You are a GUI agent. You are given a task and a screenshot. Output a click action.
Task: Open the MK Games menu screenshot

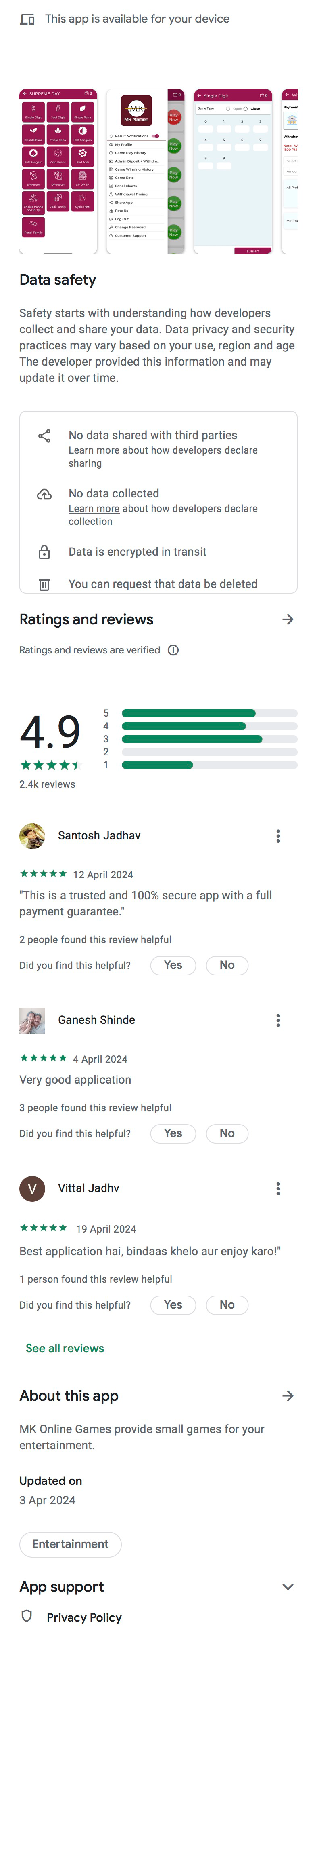point(145,171)
